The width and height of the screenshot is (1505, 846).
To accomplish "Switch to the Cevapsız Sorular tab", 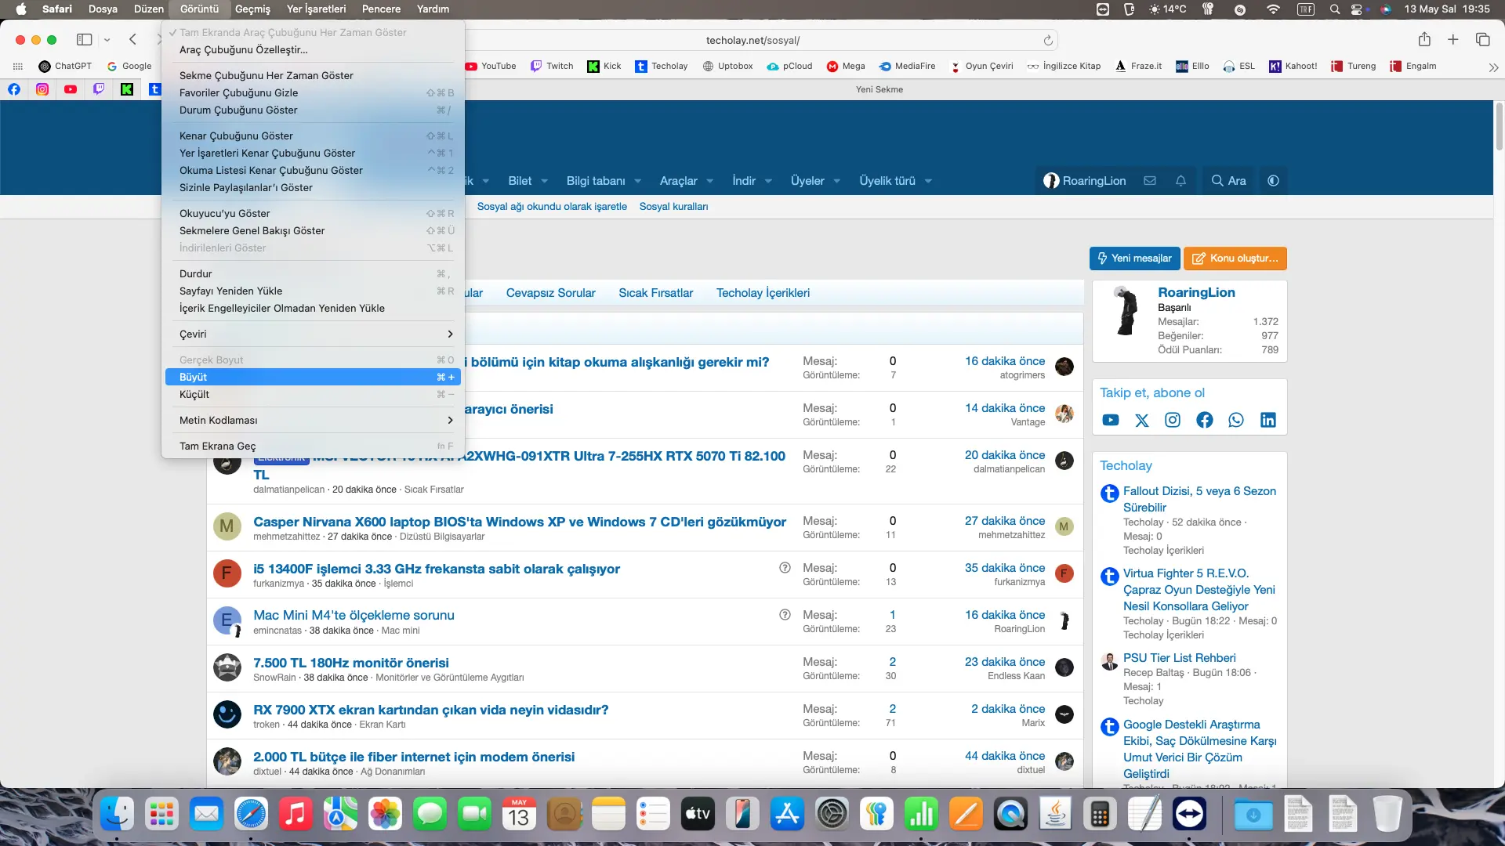I will pos(550,293).
